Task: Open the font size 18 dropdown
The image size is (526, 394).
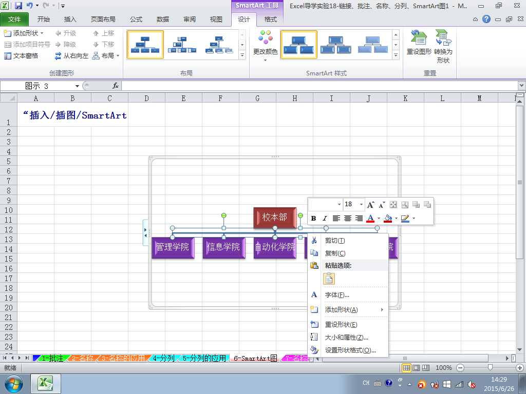Action: coord(361,204)
